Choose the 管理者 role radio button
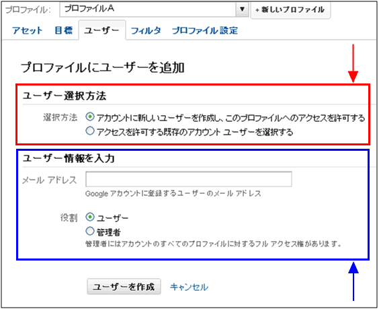 point(89,231)
